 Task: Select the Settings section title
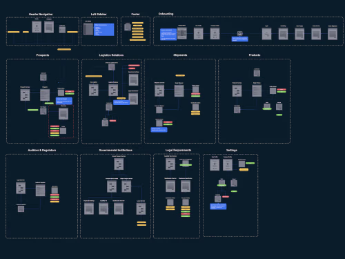pos(232,151)
